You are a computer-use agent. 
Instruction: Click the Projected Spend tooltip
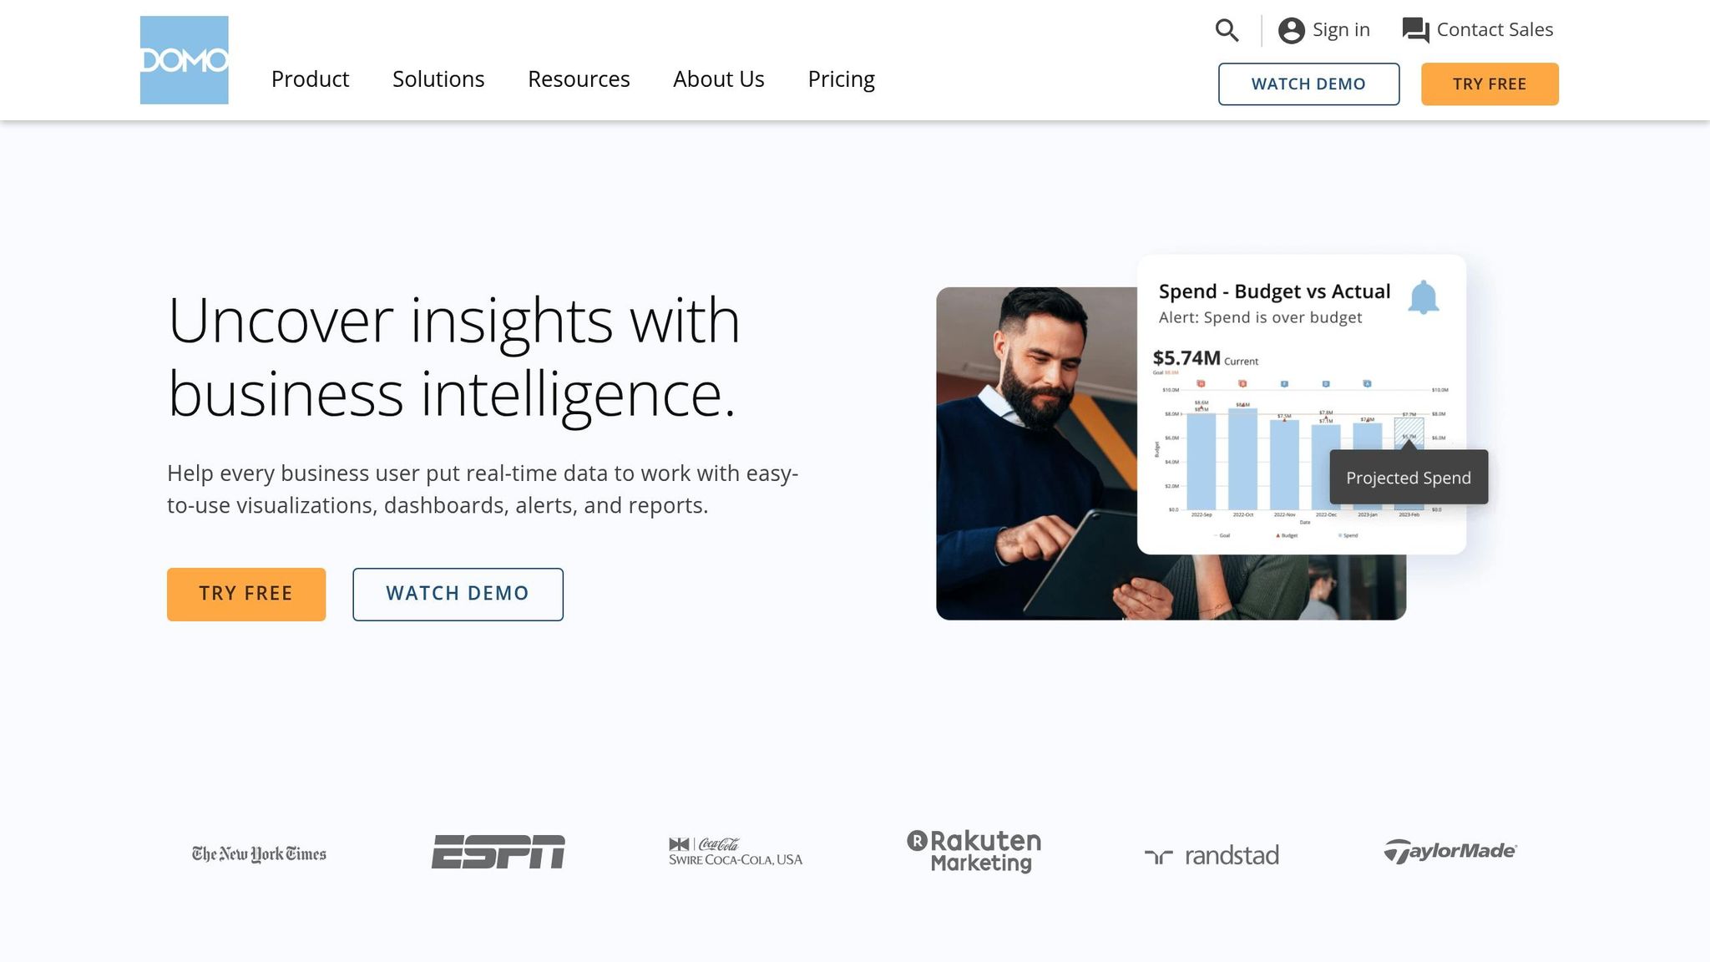coord(1409,477)
